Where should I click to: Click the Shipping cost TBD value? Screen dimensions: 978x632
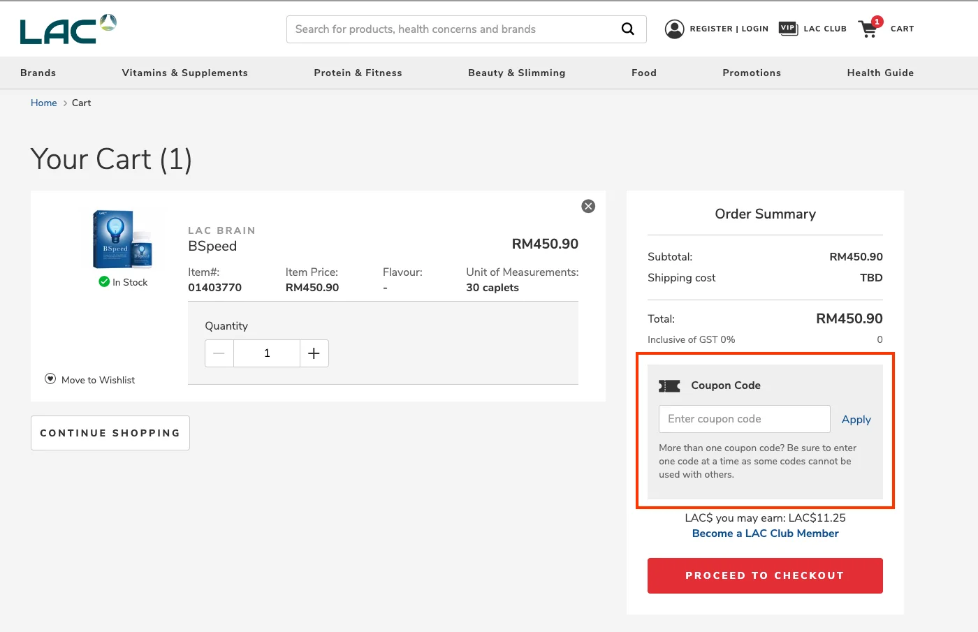871,278
